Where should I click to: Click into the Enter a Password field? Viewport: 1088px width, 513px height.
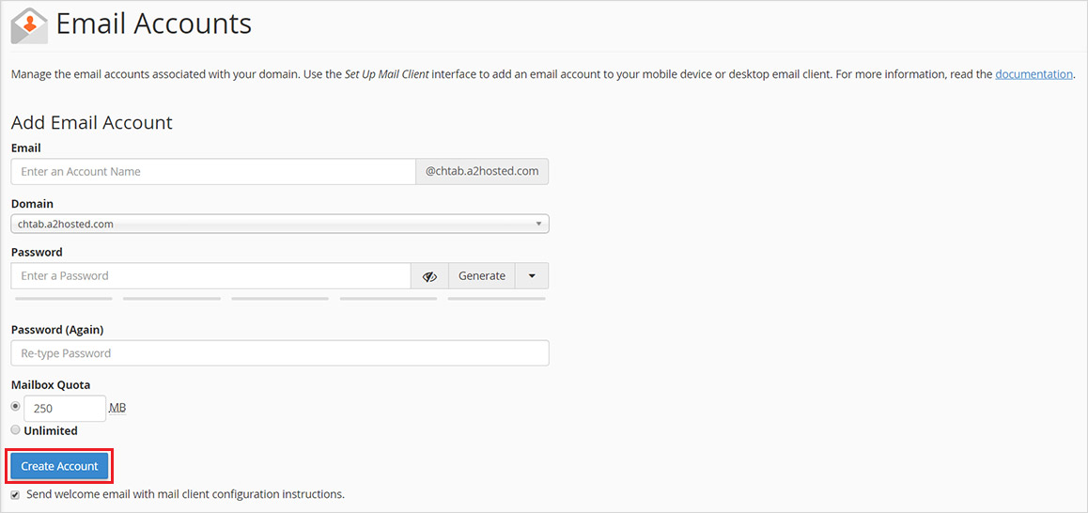coord(210,276)
